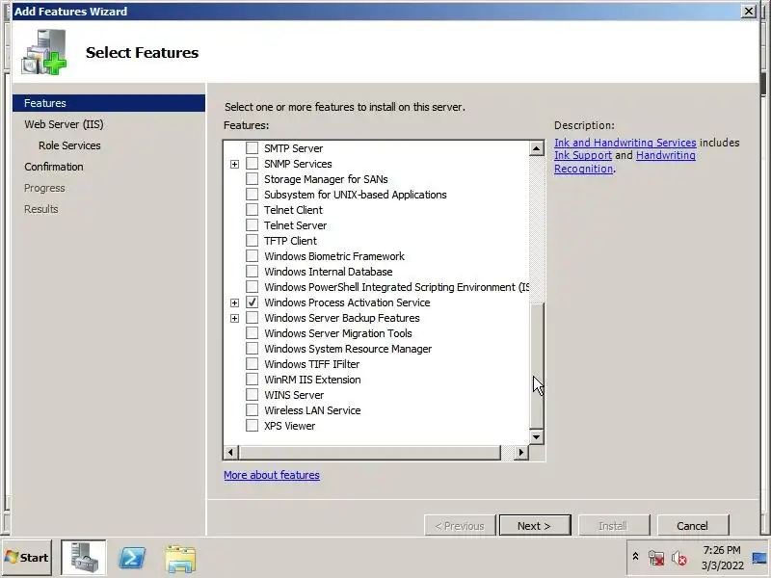Click the horizontal scrollbar thumb below the features list

(369, 452)
